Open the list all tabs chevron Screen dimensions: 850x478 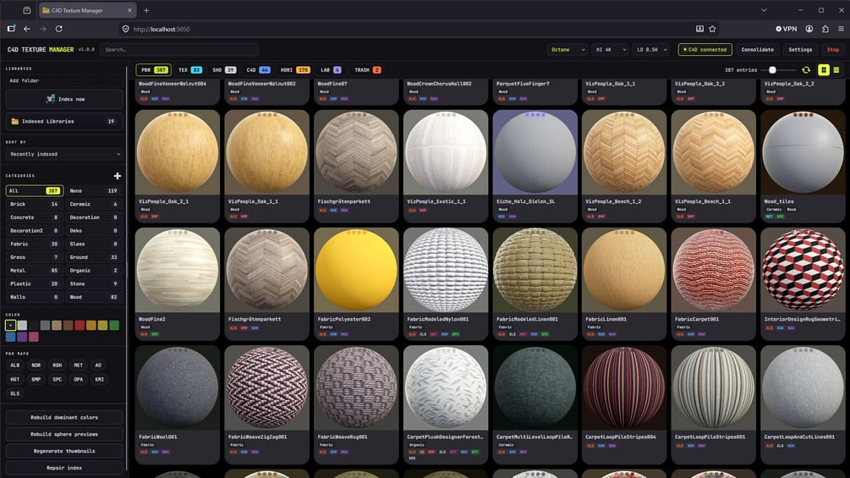(x=764, y=10)
